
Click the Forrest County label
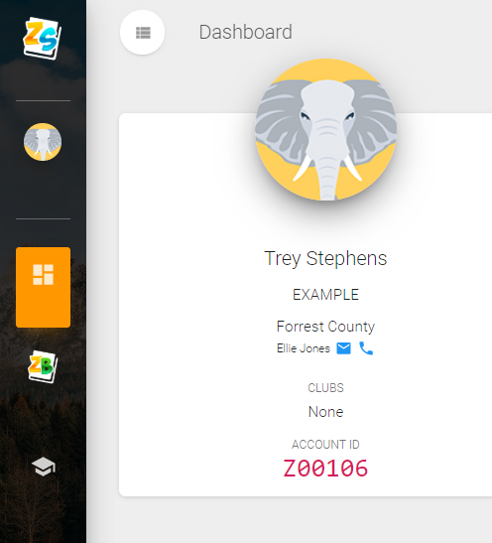point(325,327)
